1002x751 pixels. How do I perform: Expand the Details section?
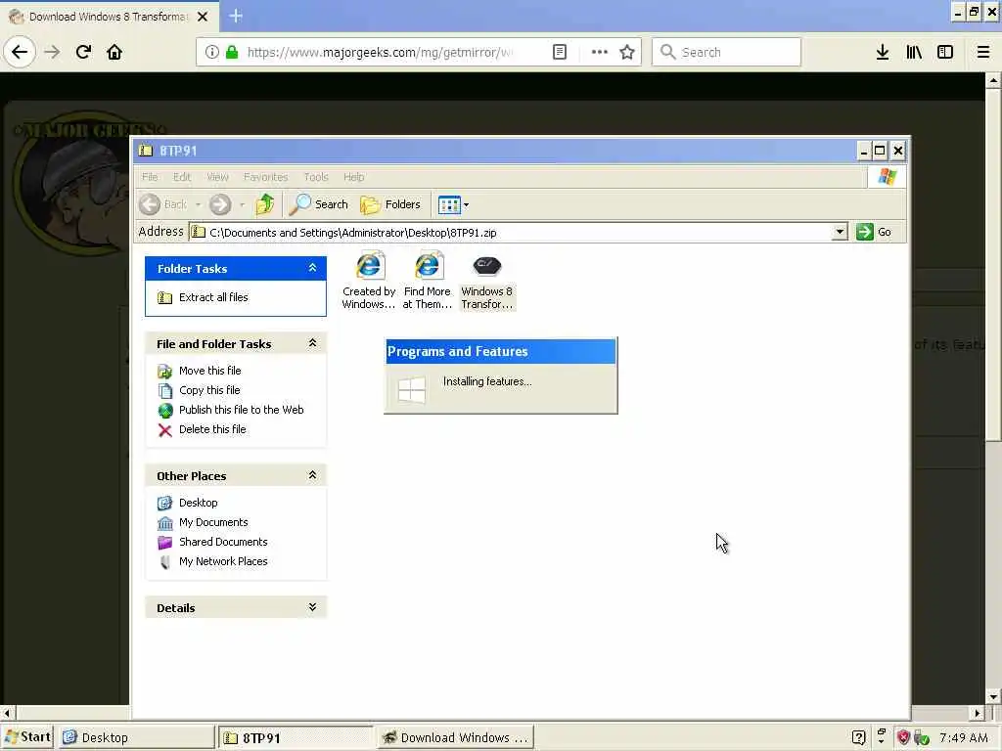312,607
